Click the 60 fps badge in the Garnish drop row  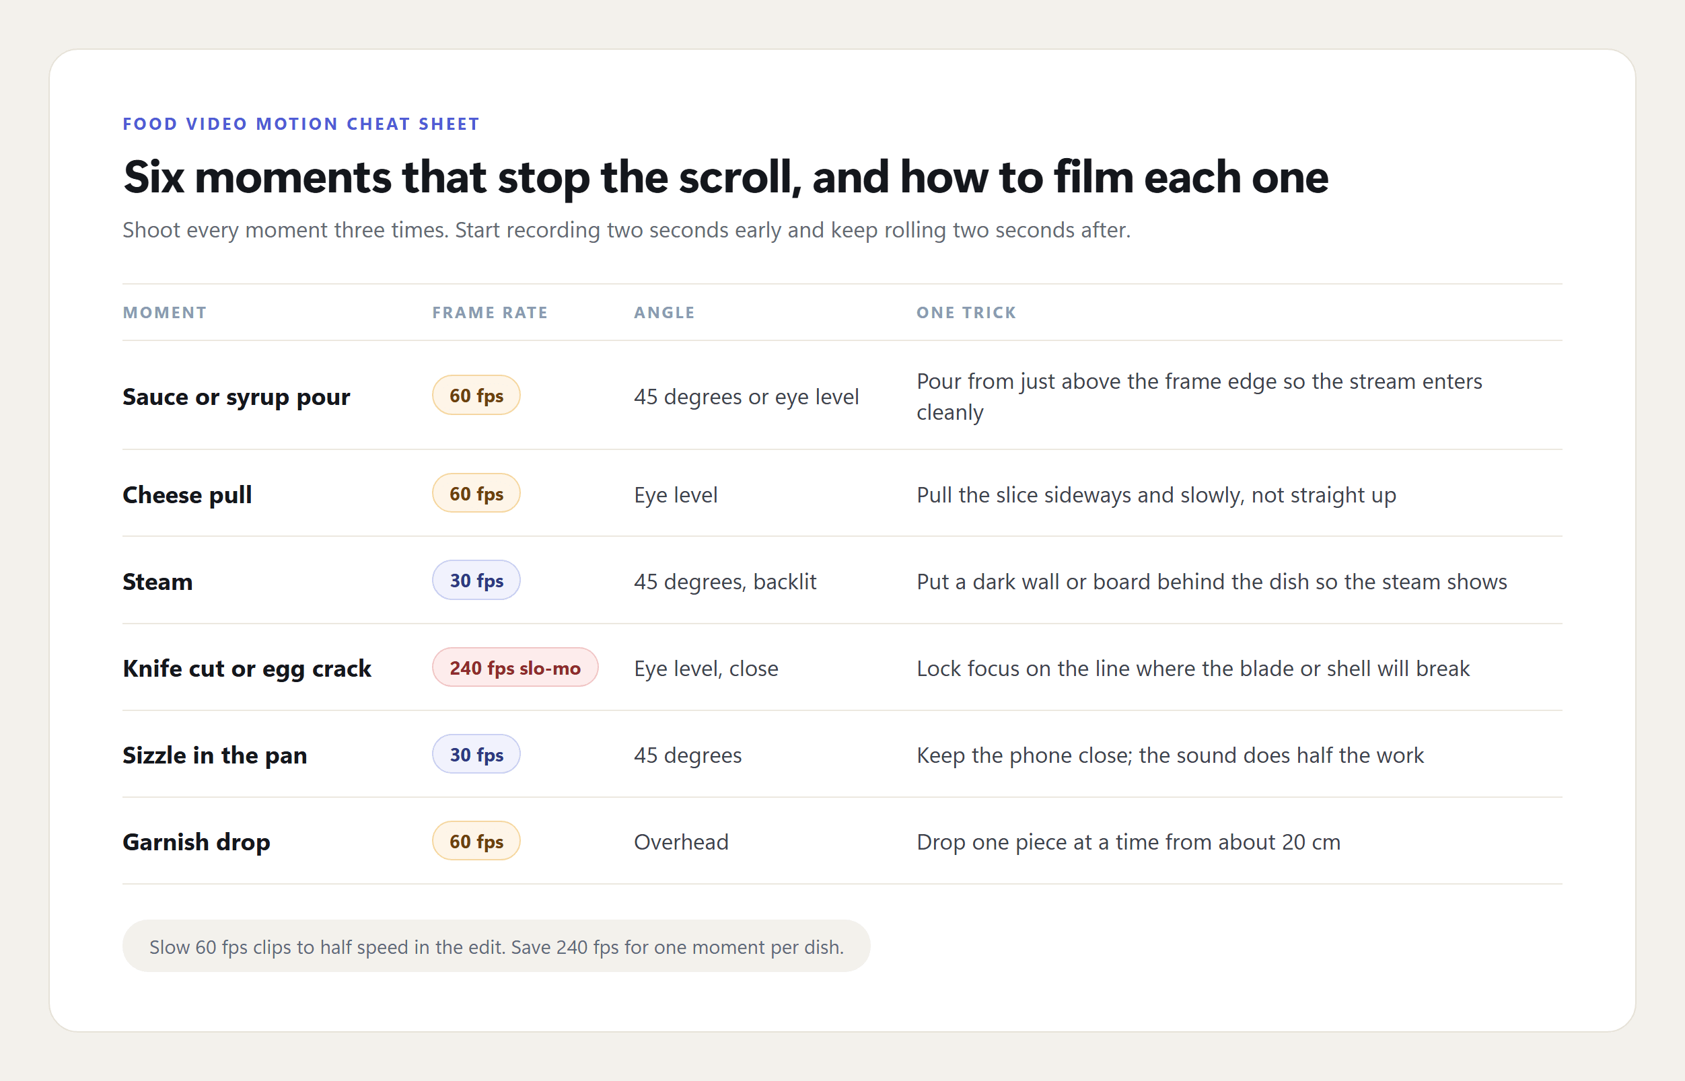(476, 842)
